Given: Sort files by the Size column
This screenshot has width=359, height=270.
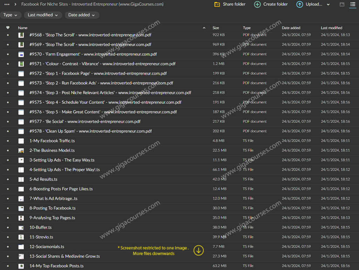Looking at the screenshot, I should click(216, 28).
